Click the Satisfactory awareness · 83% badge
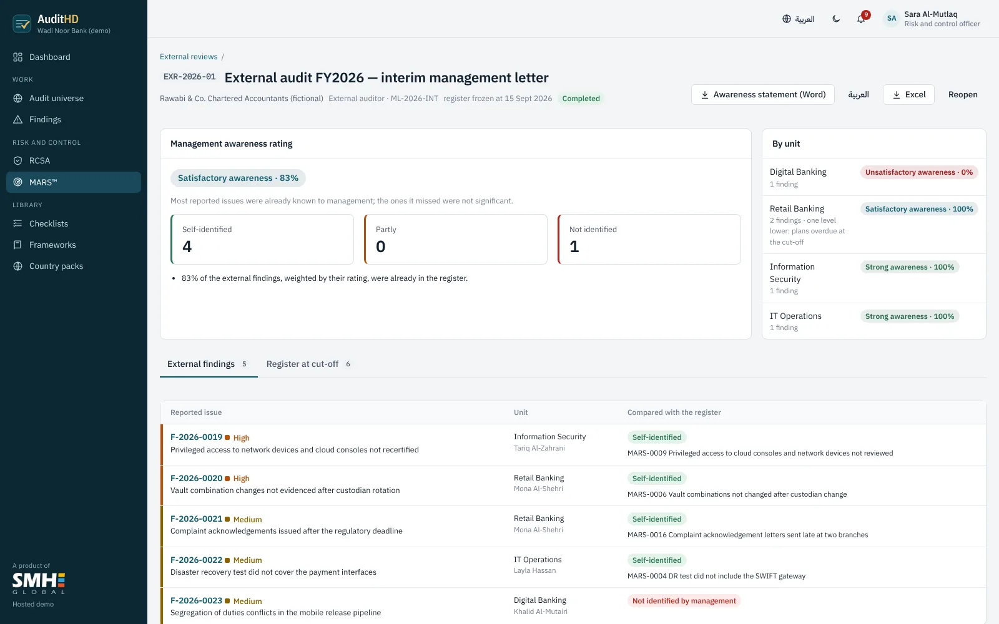 pyautogui.click(x=238, y=178)
